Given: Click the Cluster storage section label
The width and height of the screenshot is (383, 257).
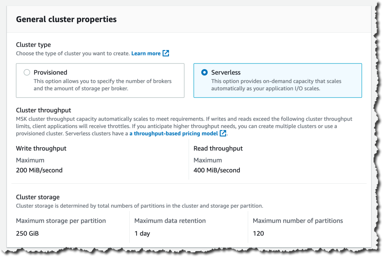Looking at the screenshot, I should [x=38, y=197].
